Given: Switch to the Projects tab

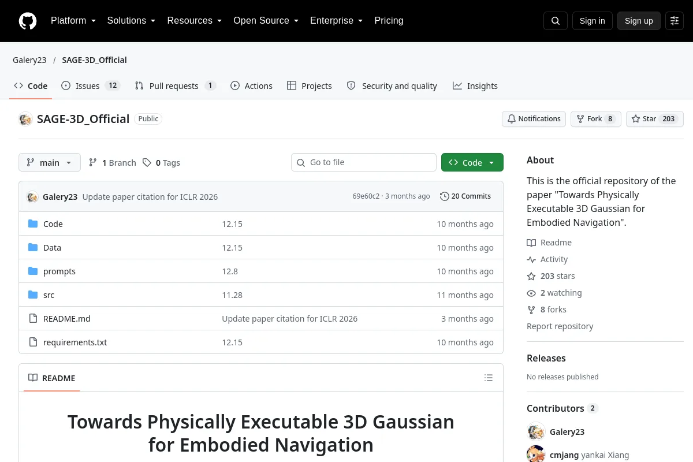Looking at the screenshot, I should [310, 86].
